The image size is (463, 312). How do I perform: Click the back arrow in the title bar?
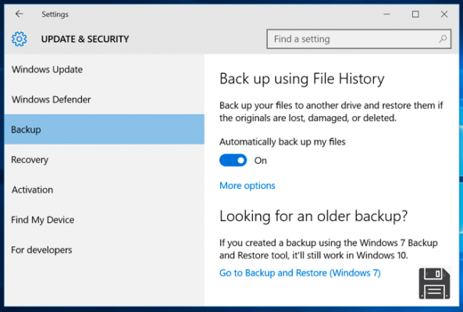click(x=20, y=14)
